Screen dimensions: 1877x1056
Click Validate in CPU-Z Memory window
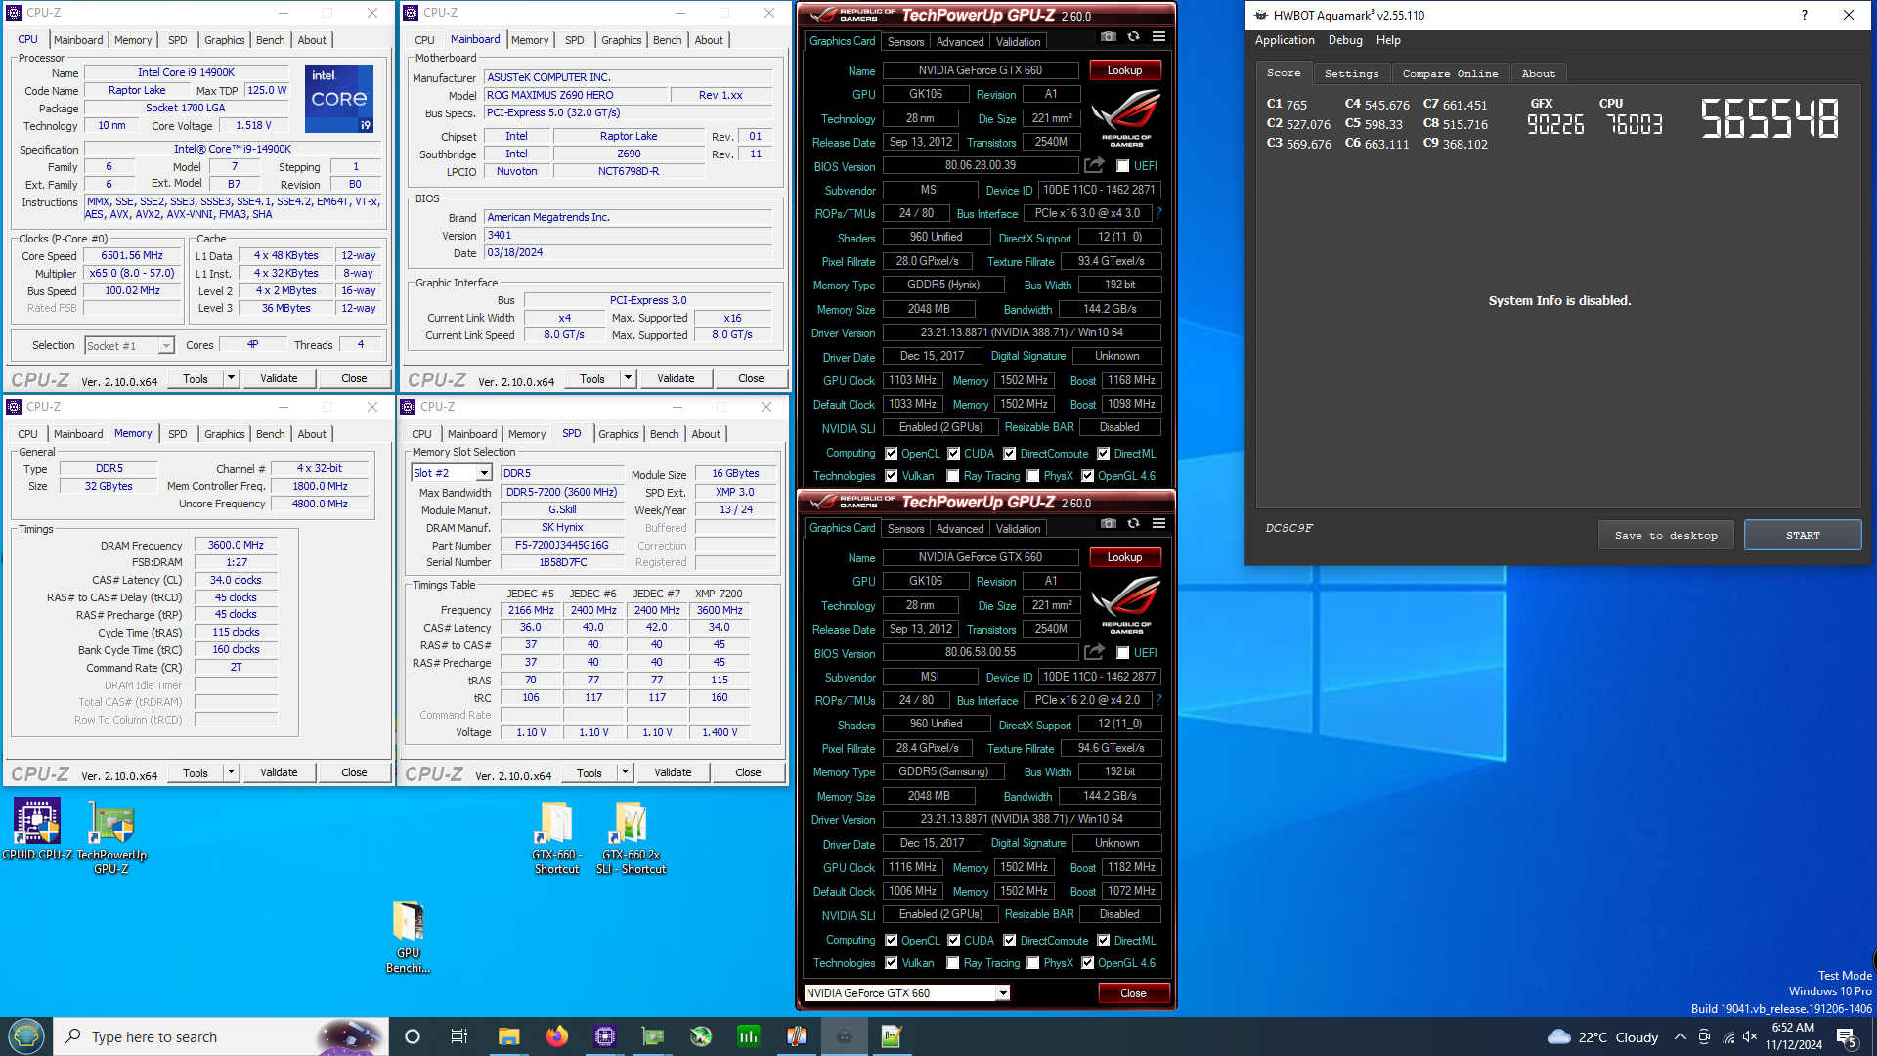pyautogui.click(x=279, y=772)
